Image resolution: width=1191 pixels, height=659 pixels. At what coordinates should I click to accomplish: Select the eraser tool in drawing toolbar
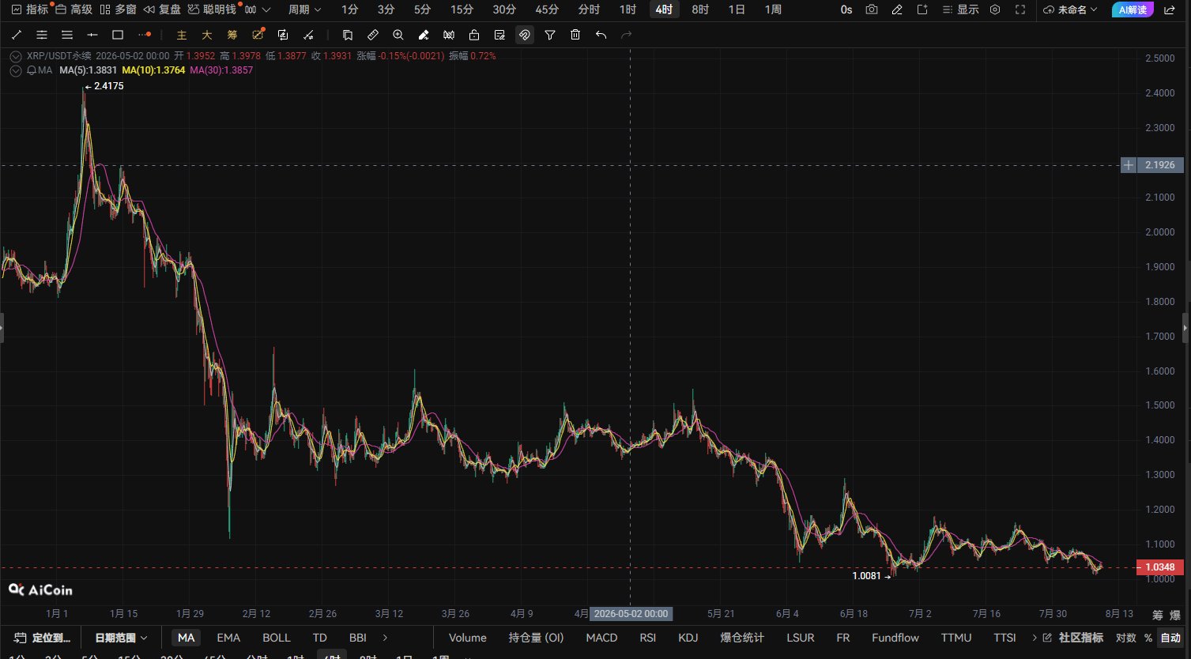tap(424, 35)
